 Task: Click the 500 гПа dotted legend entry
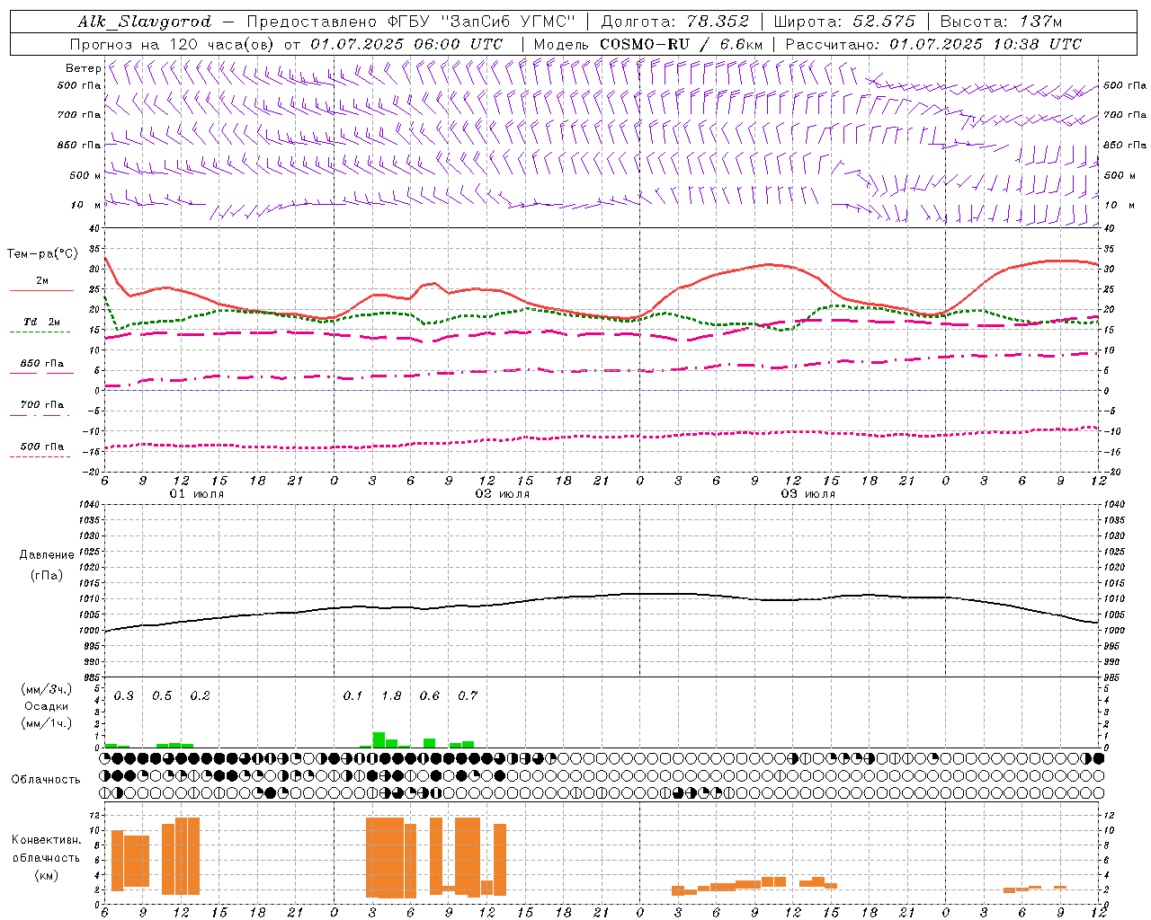tap(41, 447)
